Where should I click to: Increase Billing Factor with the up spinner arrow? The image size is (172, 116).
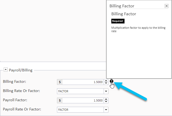[106, 81]
